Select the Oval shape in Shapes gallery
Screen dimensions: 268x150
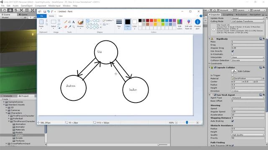click(x=94, y=21)
